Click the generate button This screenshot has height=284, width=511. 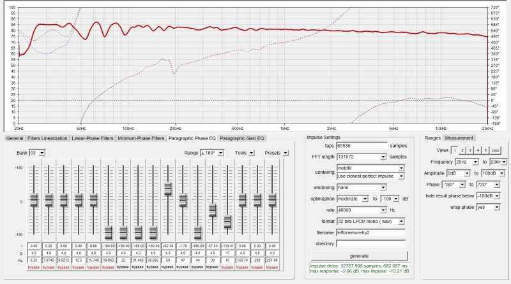[x=358, y=255]
